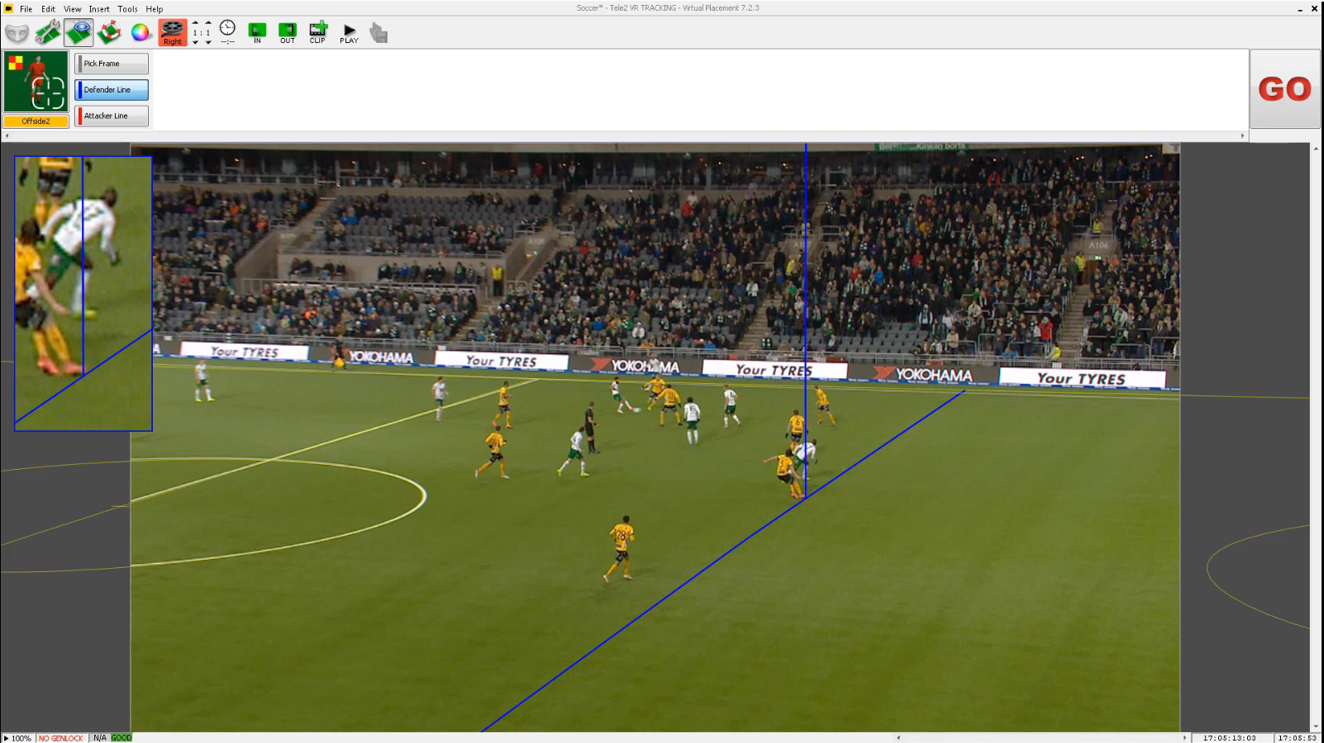The height and width of the screenshot is (743, 1324).
Task: Select the Attacker Line option
Action: [112, 116]
